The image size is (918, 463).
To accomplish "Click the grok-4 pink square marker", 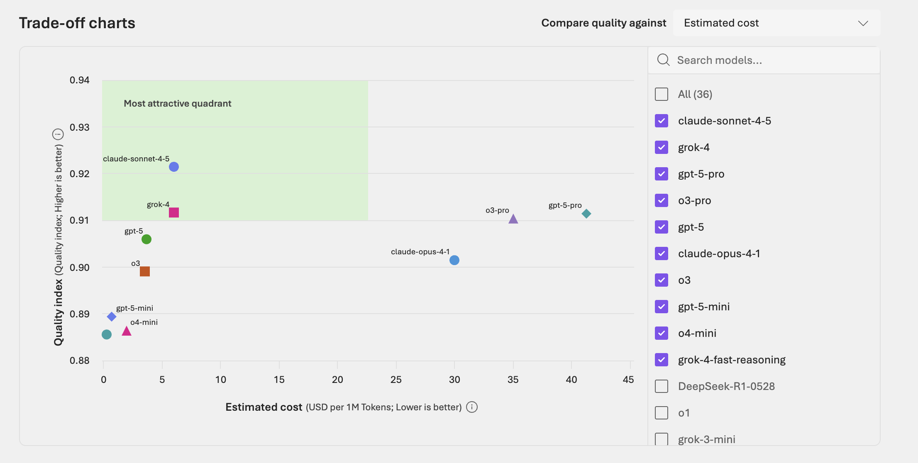I will 174,212.
